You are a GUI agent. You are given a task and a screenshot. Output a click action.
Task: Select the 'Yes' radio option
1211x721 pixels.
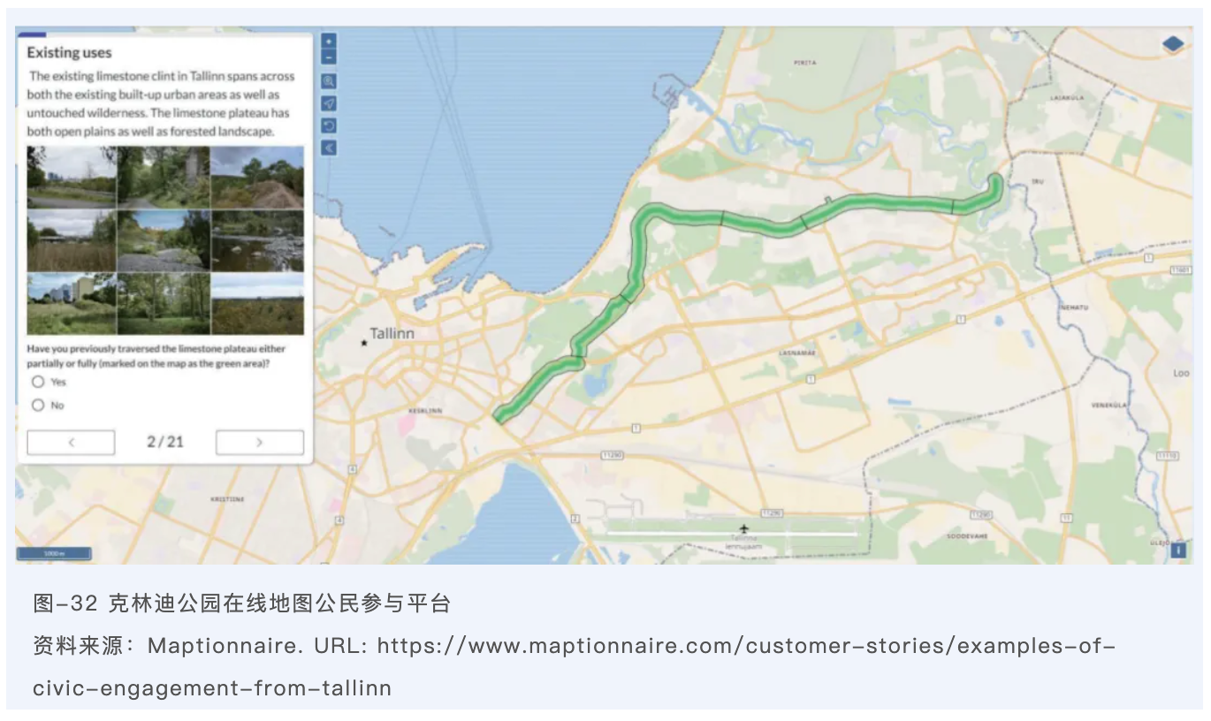click(x=38, y=382)
